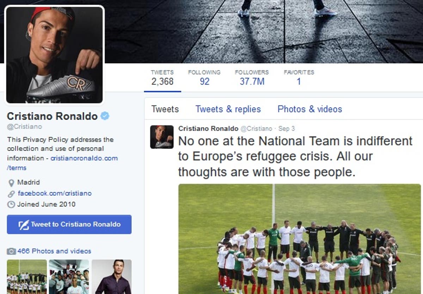423x294 pixels.
Task: Open the purple shirt portrait media thumbnail
Action: [112, 277]
